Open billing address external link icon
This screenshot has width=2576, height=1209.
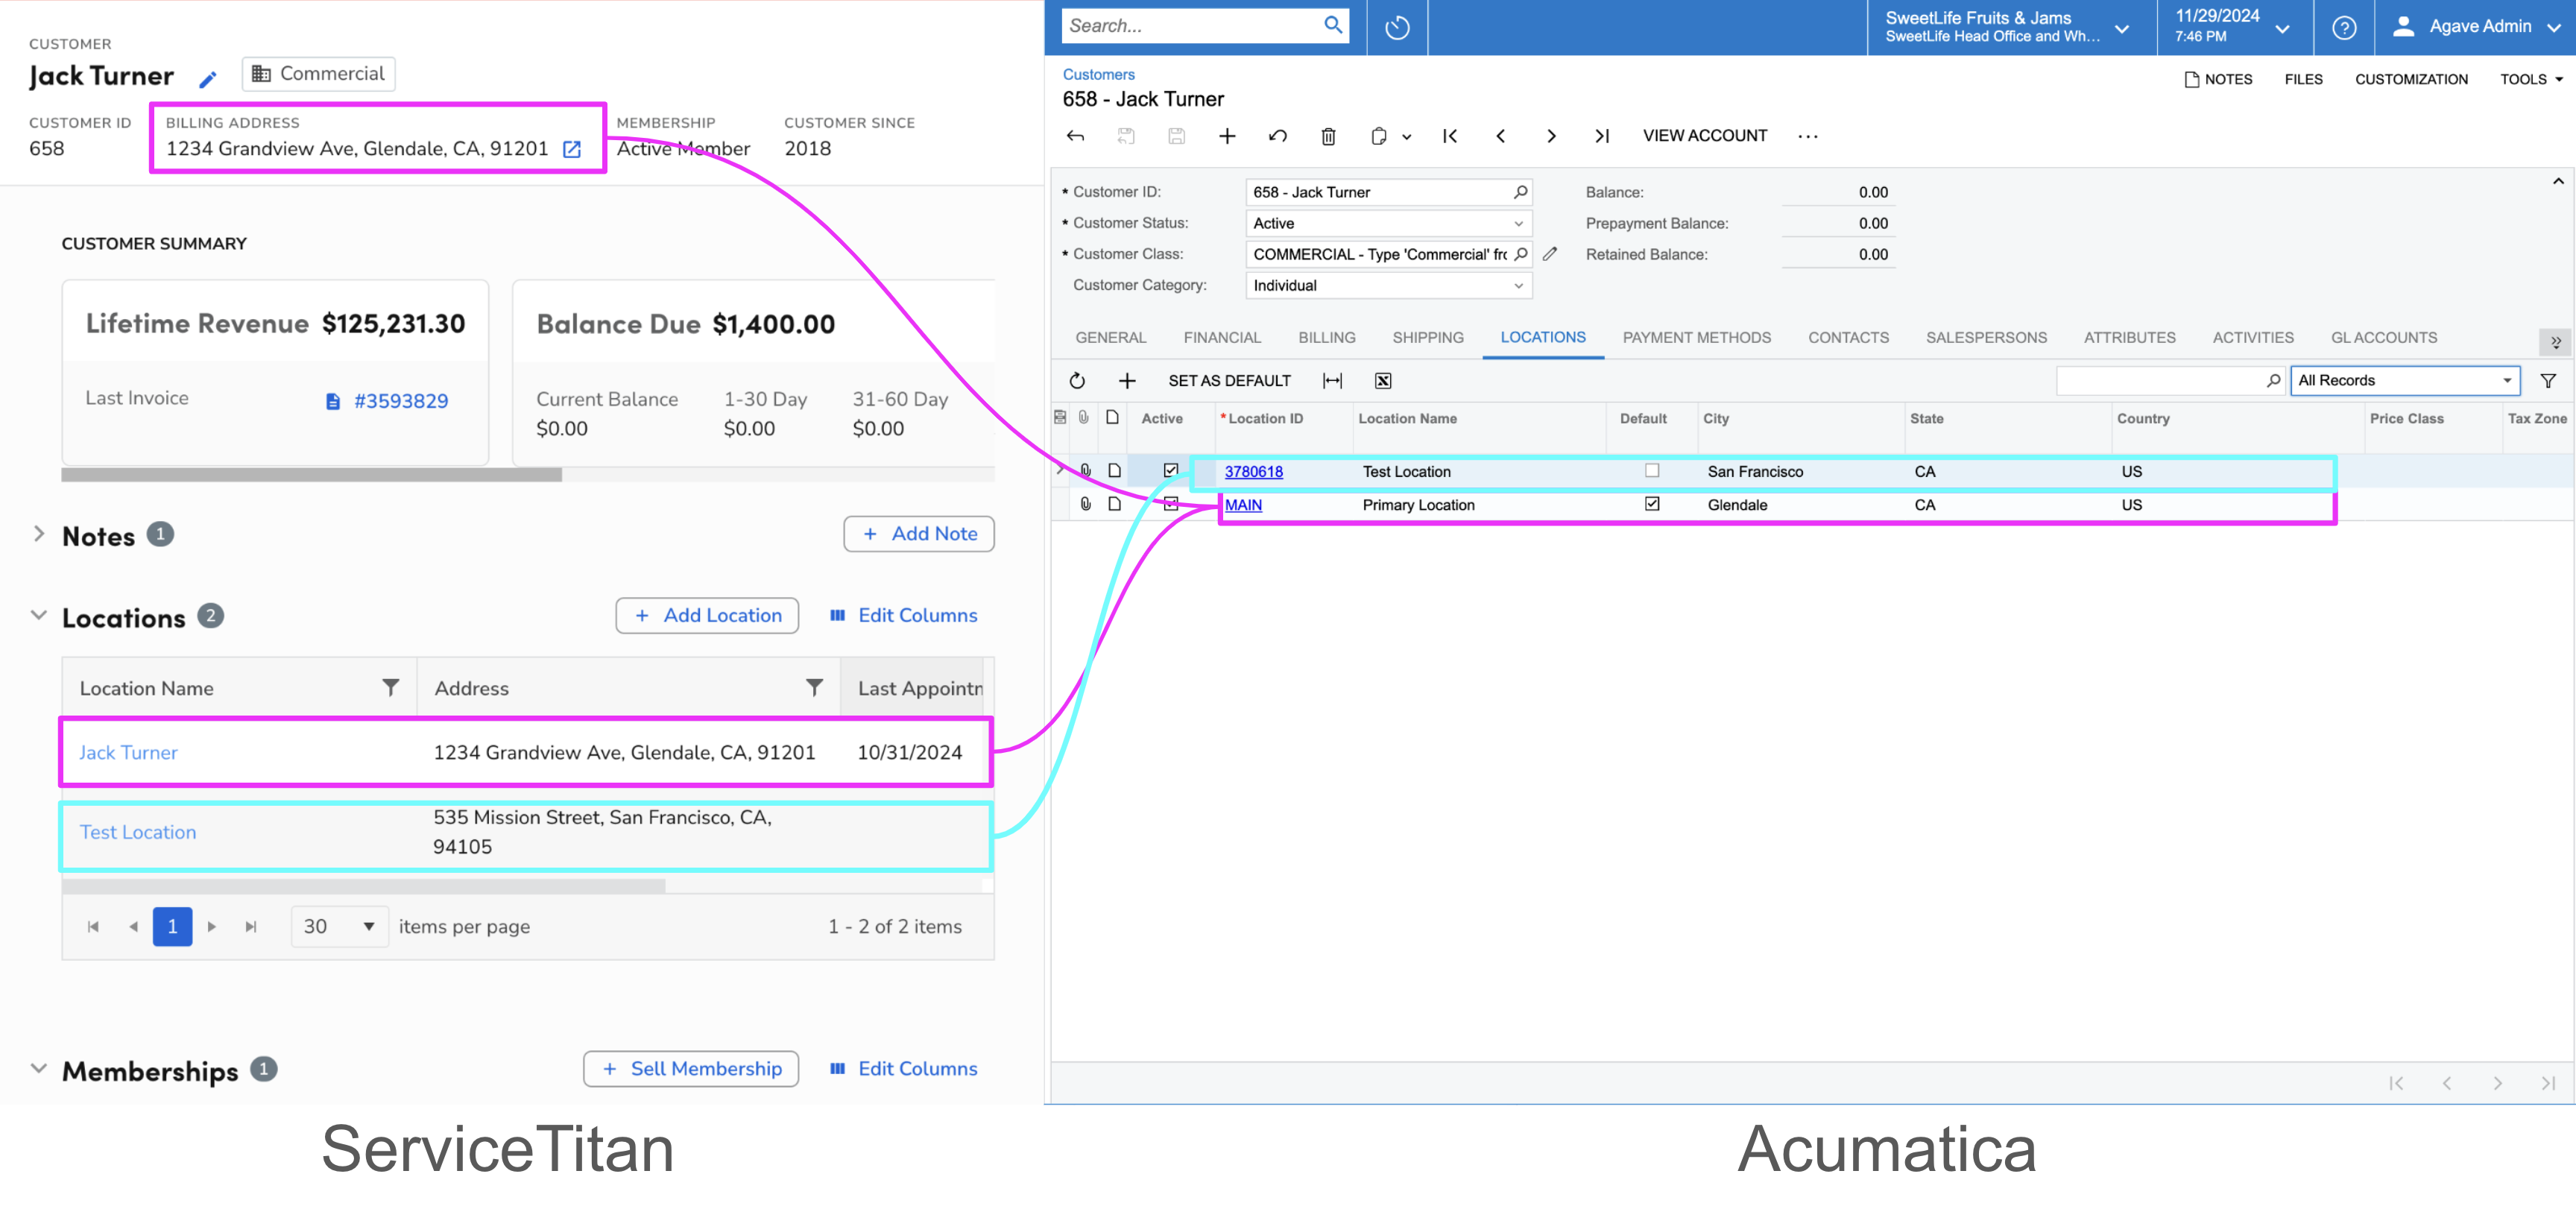(572, 149)
